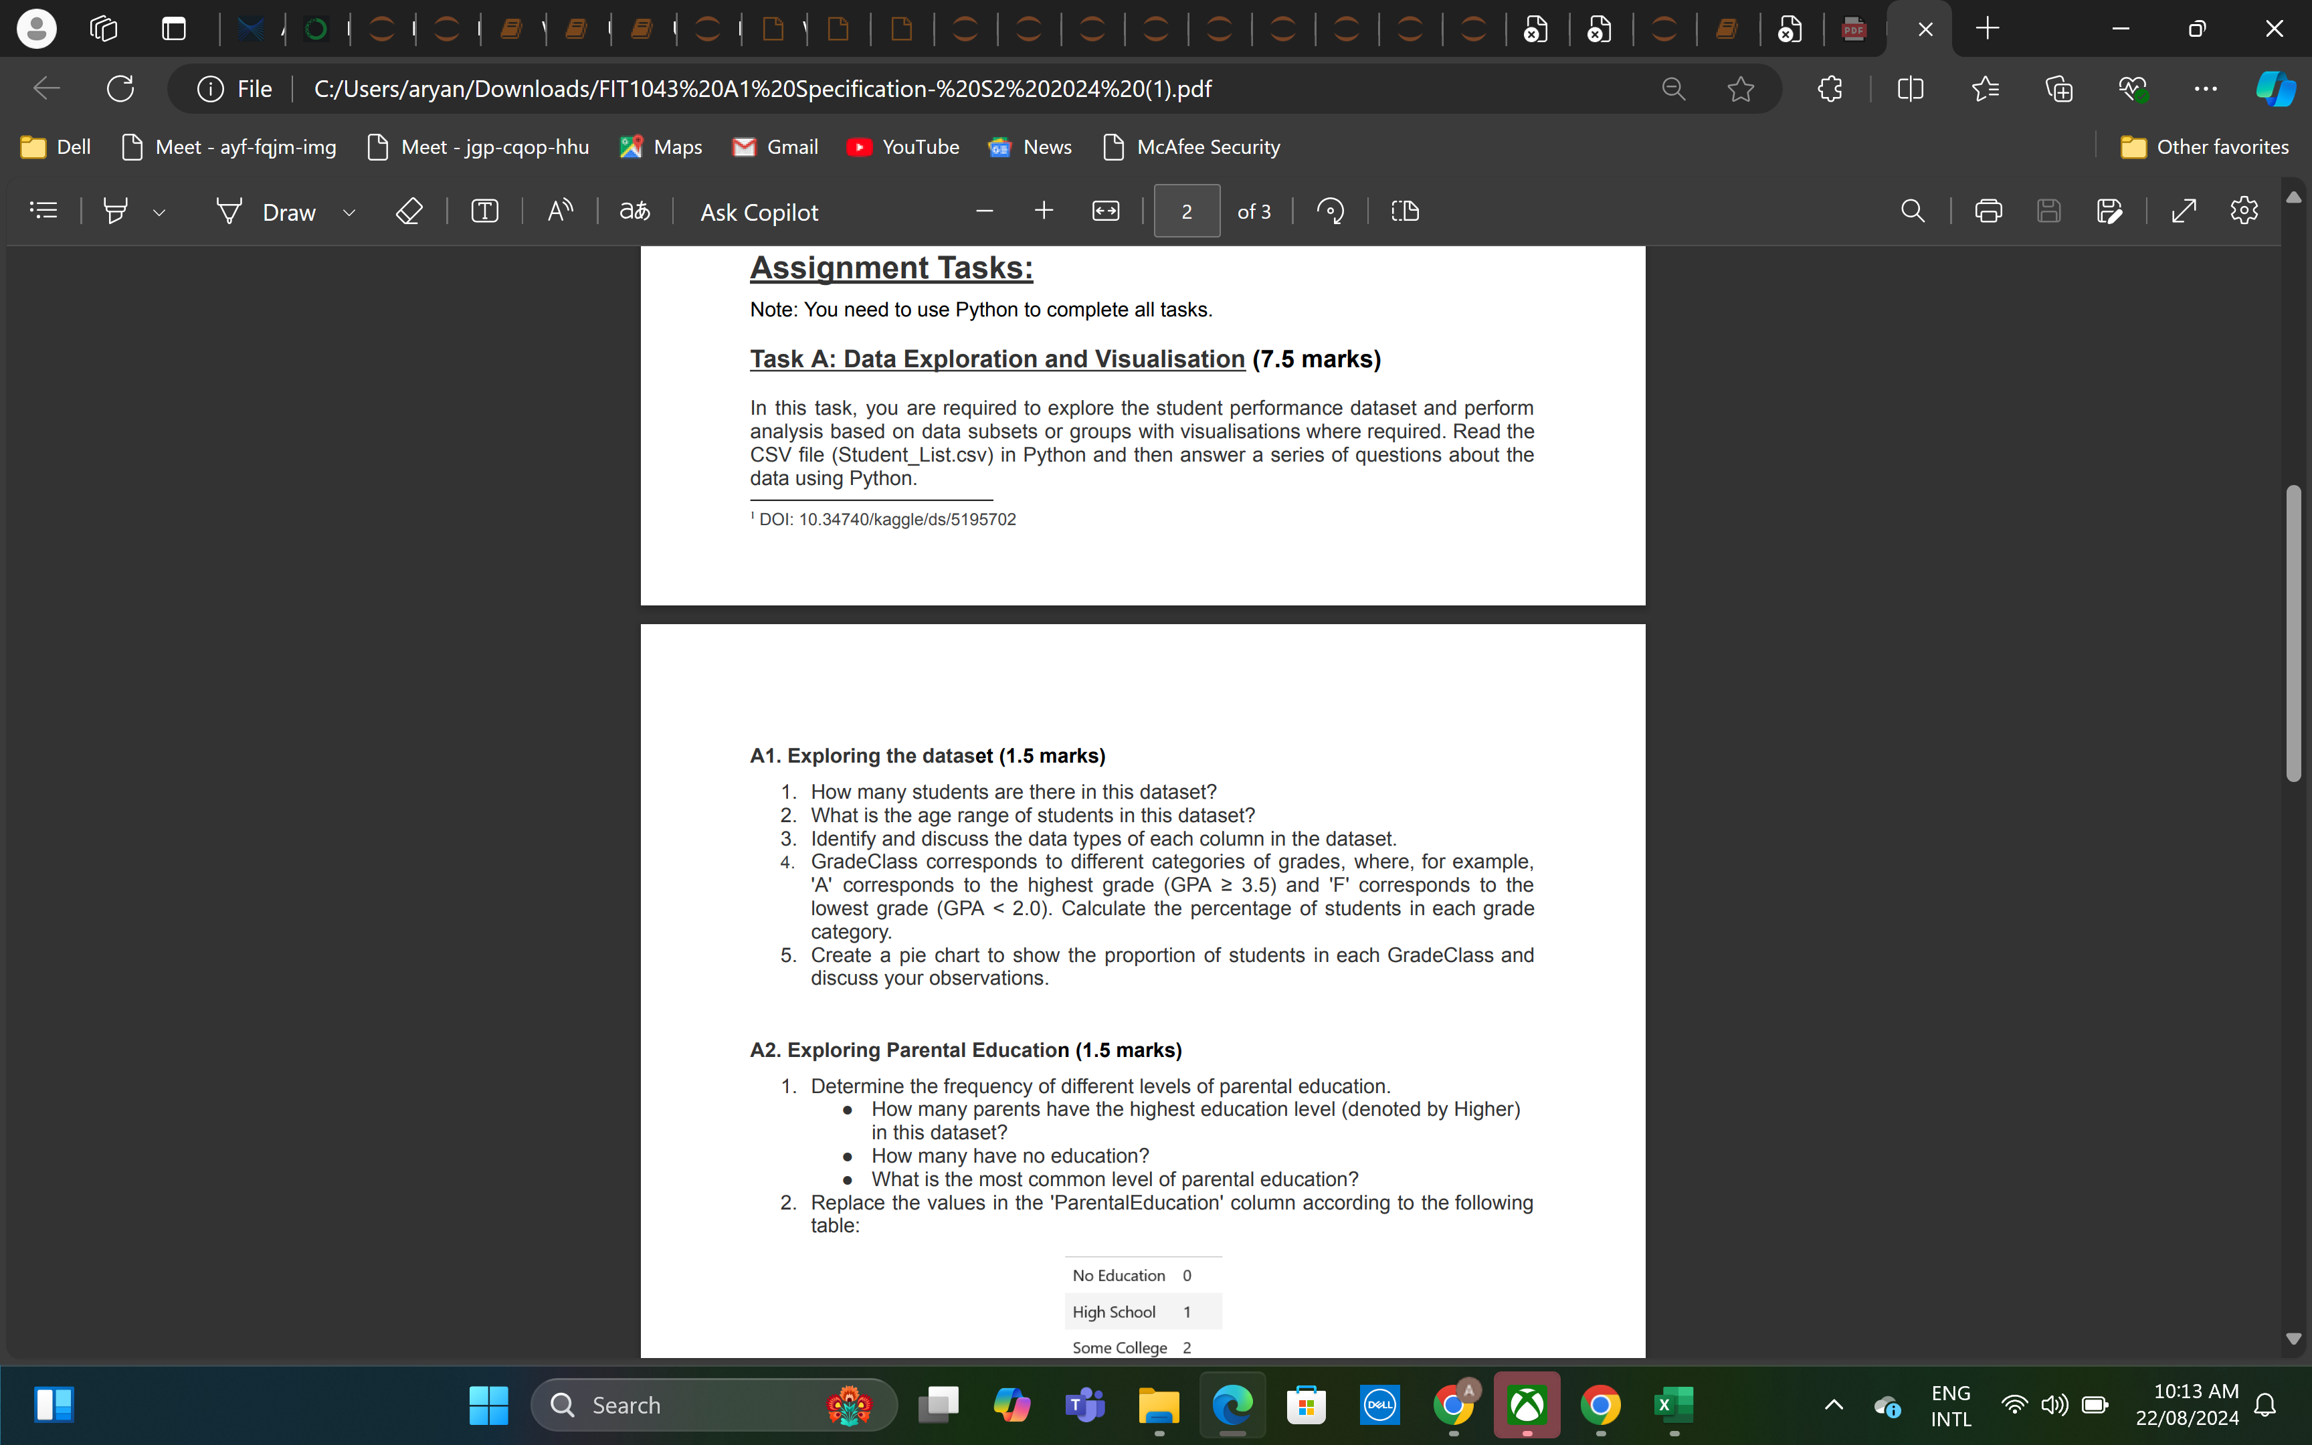Viewport: 2312px width, 1445px height.
Task: Toggle the favorites star for this page
Action: (x=1740, y=88)
